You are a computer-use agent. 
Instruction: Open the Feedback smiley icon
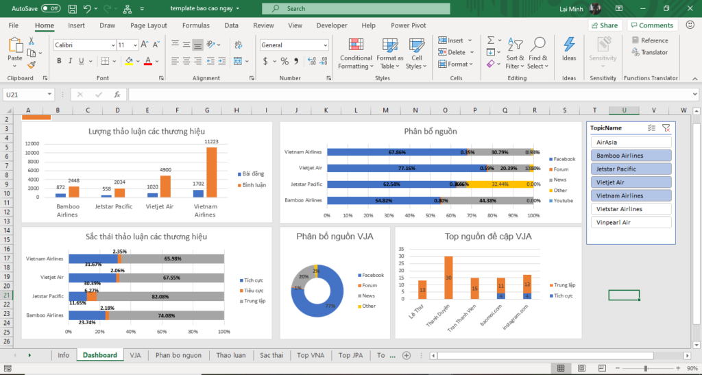690,25
